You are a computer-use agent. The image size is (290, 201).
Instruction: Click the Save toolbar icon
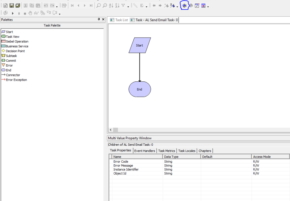[x=12, y=6]
